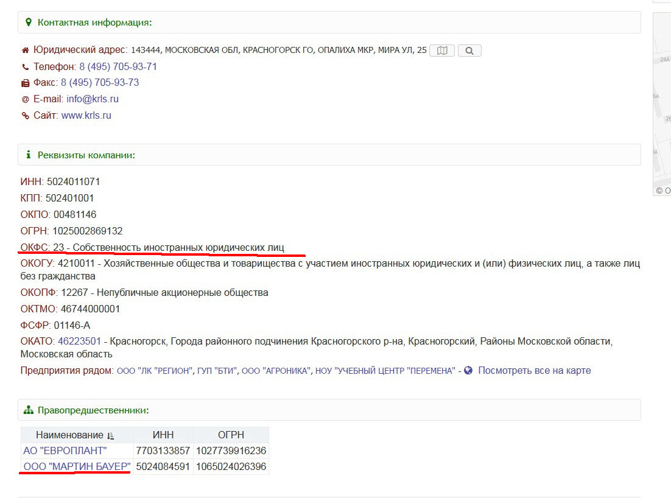Select ОКТМО value 46744000001
Viewport: 671px width, 498px height.
[x=90, y=309]
